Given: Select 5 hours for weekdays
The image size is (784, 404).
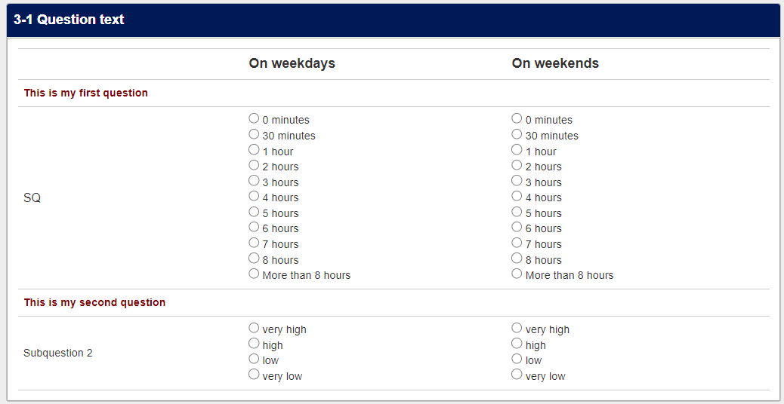Looking at the screenshot, I should [254, 212].
